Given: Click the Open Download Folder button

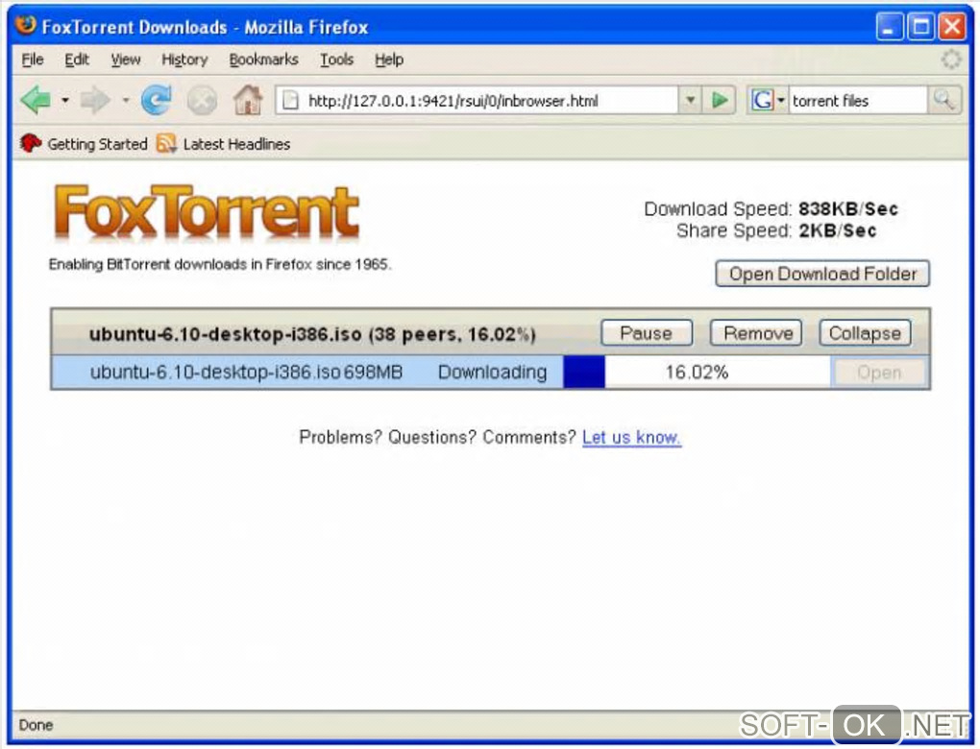Looking at the screenshot, I should pyautogui.click(x=822, y=274).
